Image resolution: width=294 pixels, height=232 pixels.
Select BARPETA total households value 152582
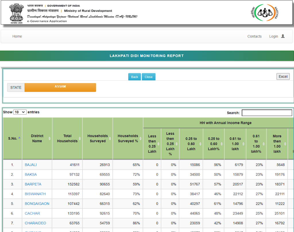coord(73,184)
